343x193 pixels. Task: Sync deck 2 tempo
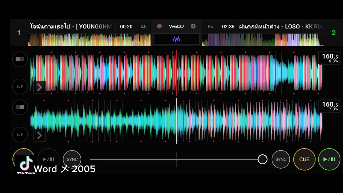[281, 159]
